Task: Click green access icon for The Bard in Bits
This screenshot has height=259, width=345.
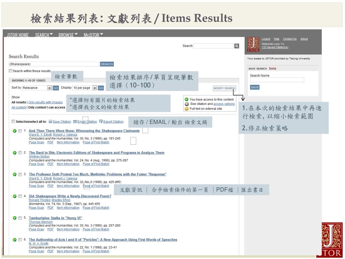Action: point(14,153)
